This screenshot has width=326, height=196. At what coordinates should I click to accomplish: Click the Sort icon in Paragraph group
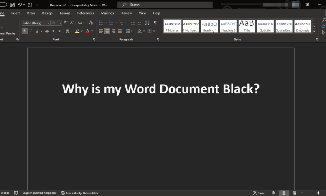coord(147,23)
